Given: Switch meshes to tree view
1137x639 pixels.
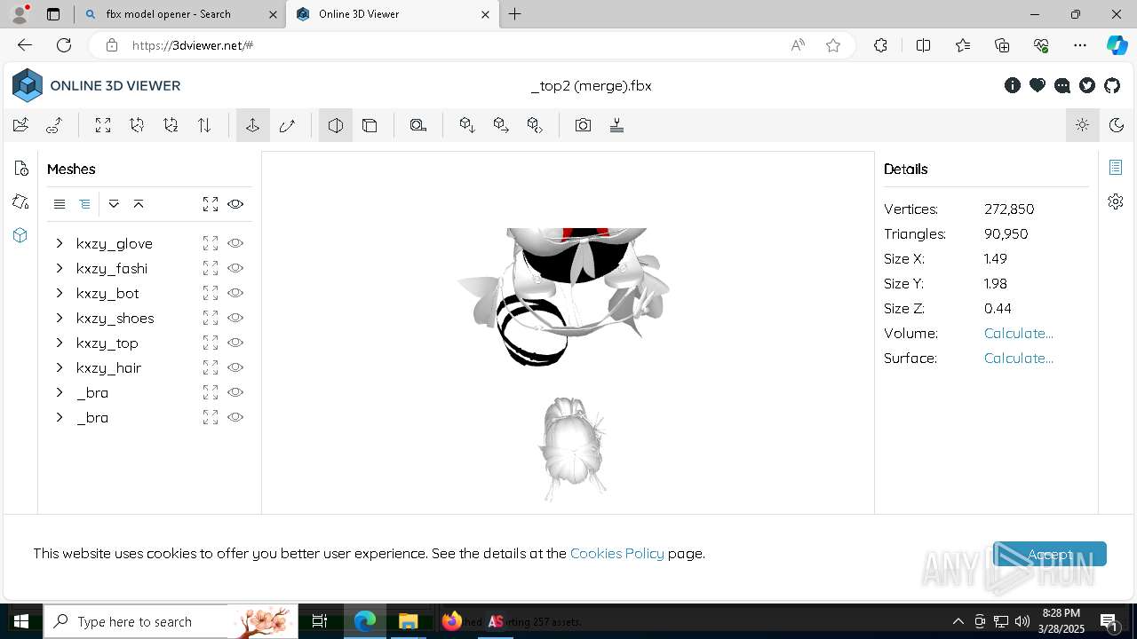Looking at the screenshot, I should [84, 204].
